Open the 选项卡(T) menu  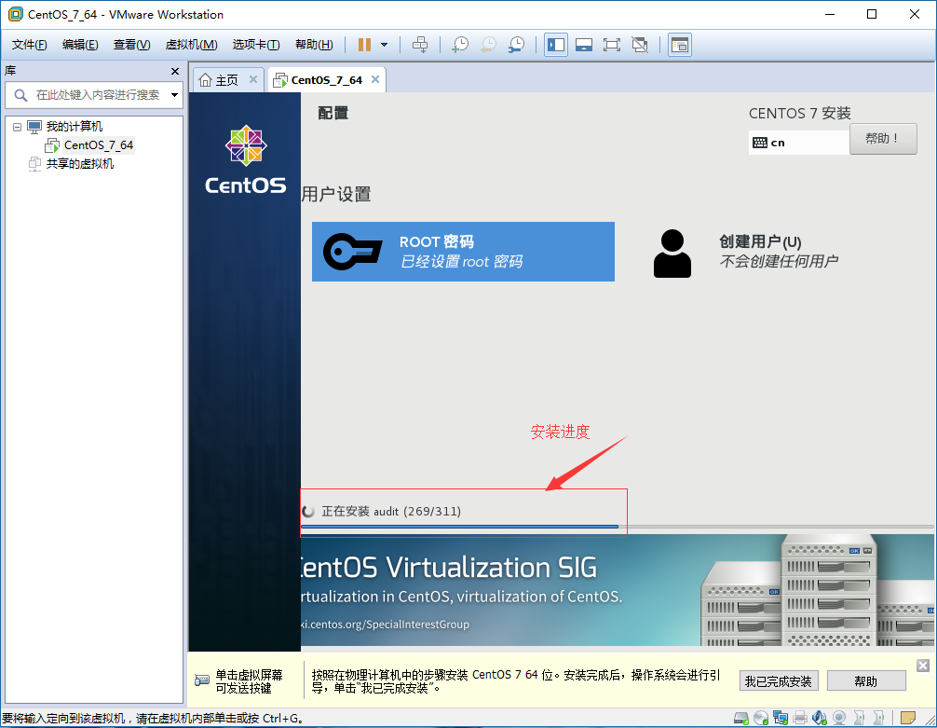[x=256, y=45]
